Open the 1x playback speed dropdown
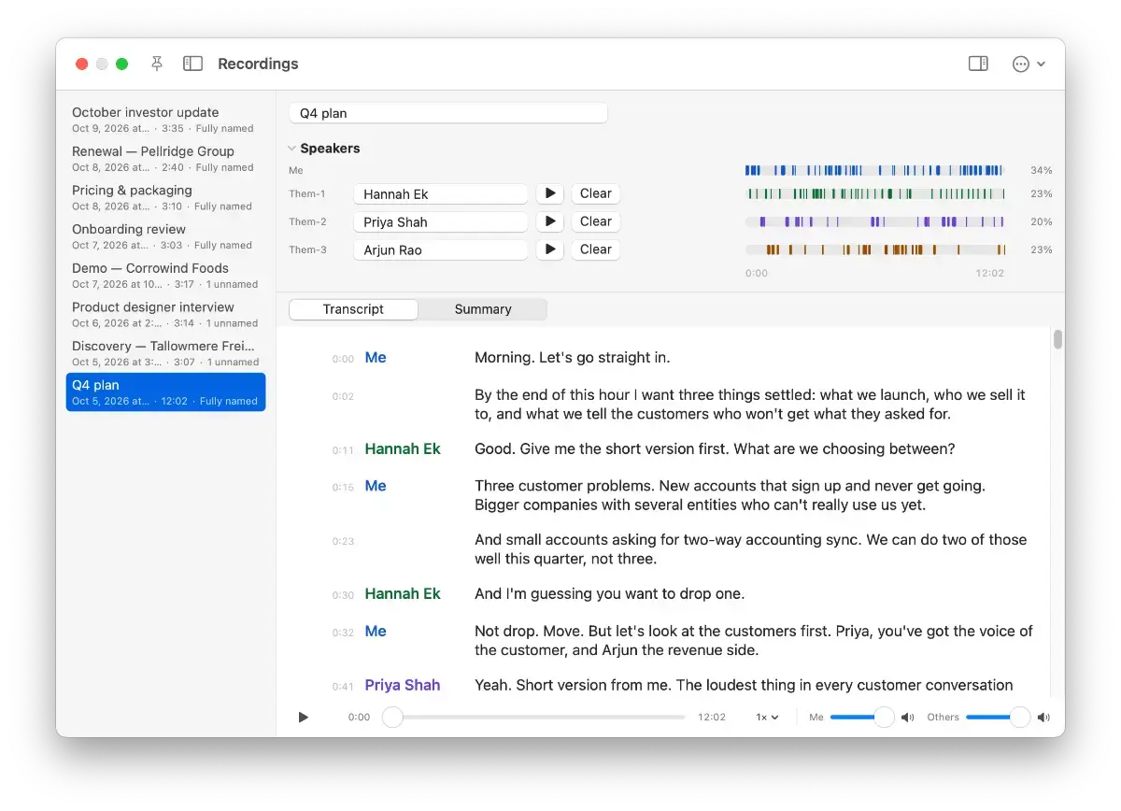1121x811 pixels. click(x=768, y=718)
